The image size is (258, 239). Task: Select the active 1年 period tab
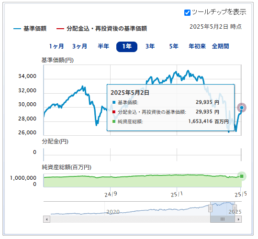click(127, 47)
